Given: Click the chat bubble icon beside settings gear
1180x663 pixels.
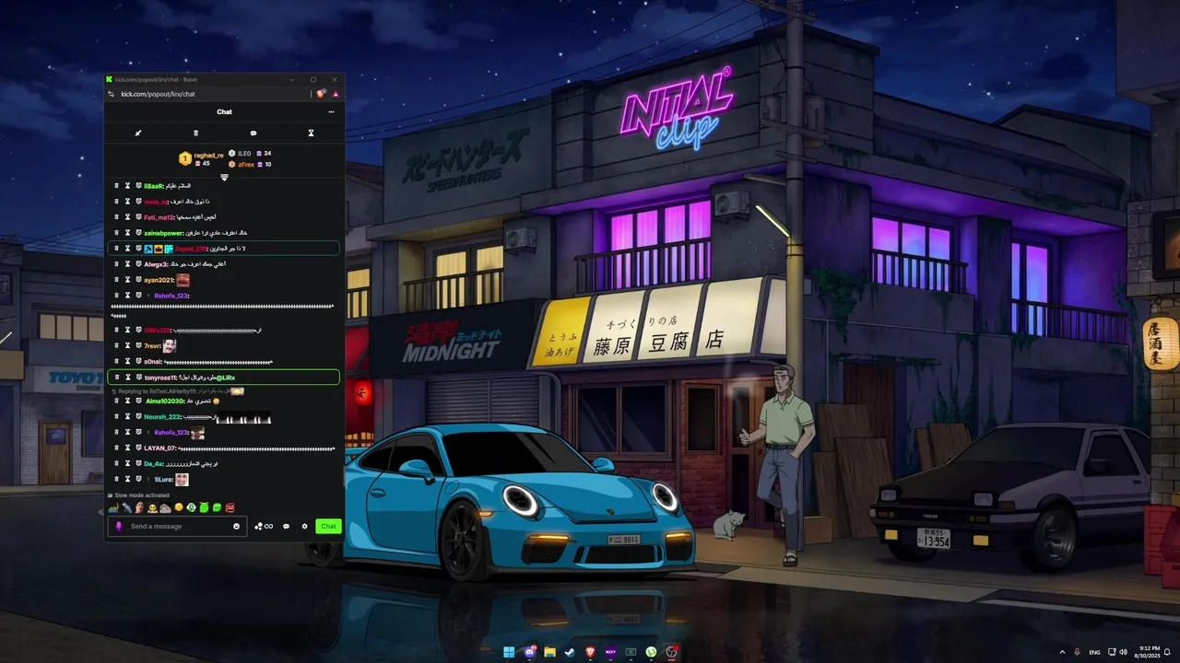Looking at the screenshot, I should click(286, 527).
